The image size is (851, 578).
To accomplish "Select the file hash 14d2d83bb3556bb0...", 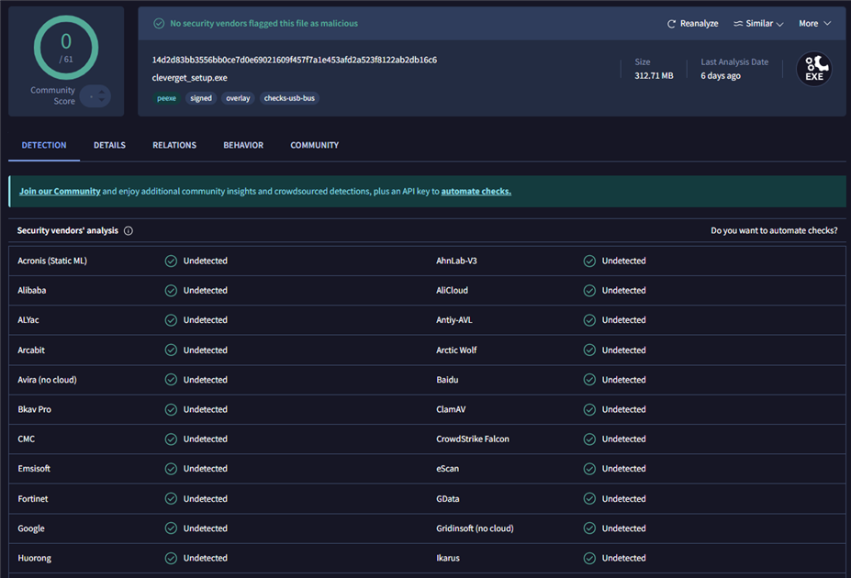I will tap(294, 61).
